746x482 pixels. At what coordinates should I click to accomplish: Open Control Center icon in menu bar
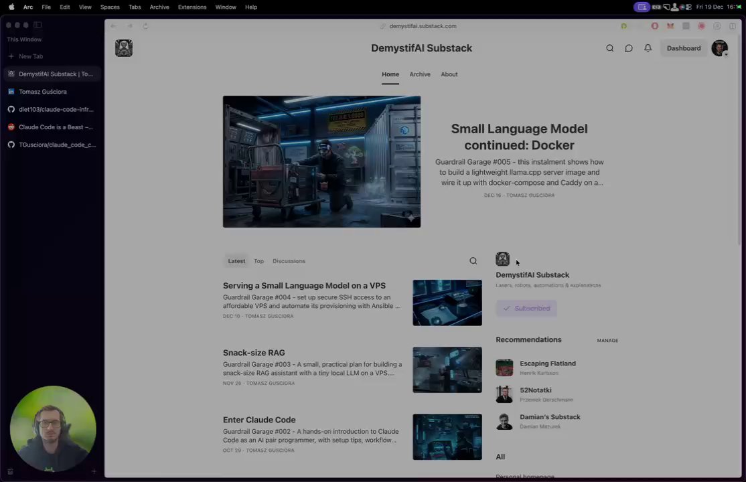[688, 7]
